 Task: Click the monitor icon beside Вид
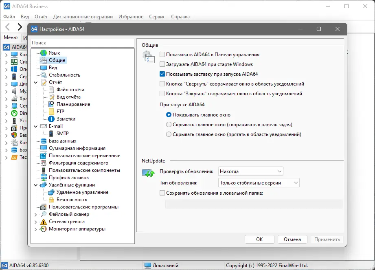click(44, 68)
